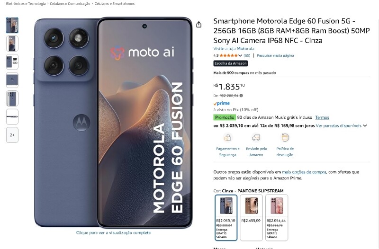379x249 pixels.
Task: Click the share icon above product image
Action: click(199, 25)
